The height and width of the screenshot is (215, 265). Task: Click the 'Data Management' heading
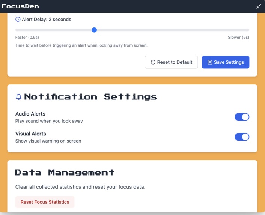click(65, 173)
